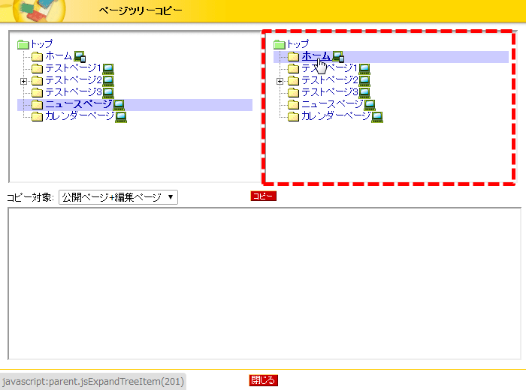Select テストページ3 link in the left tree
The height and width of the screenshot is (390, 526).
[x=74, y=91]
